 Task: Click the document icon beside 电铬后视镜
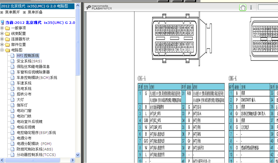pos(12,127)
